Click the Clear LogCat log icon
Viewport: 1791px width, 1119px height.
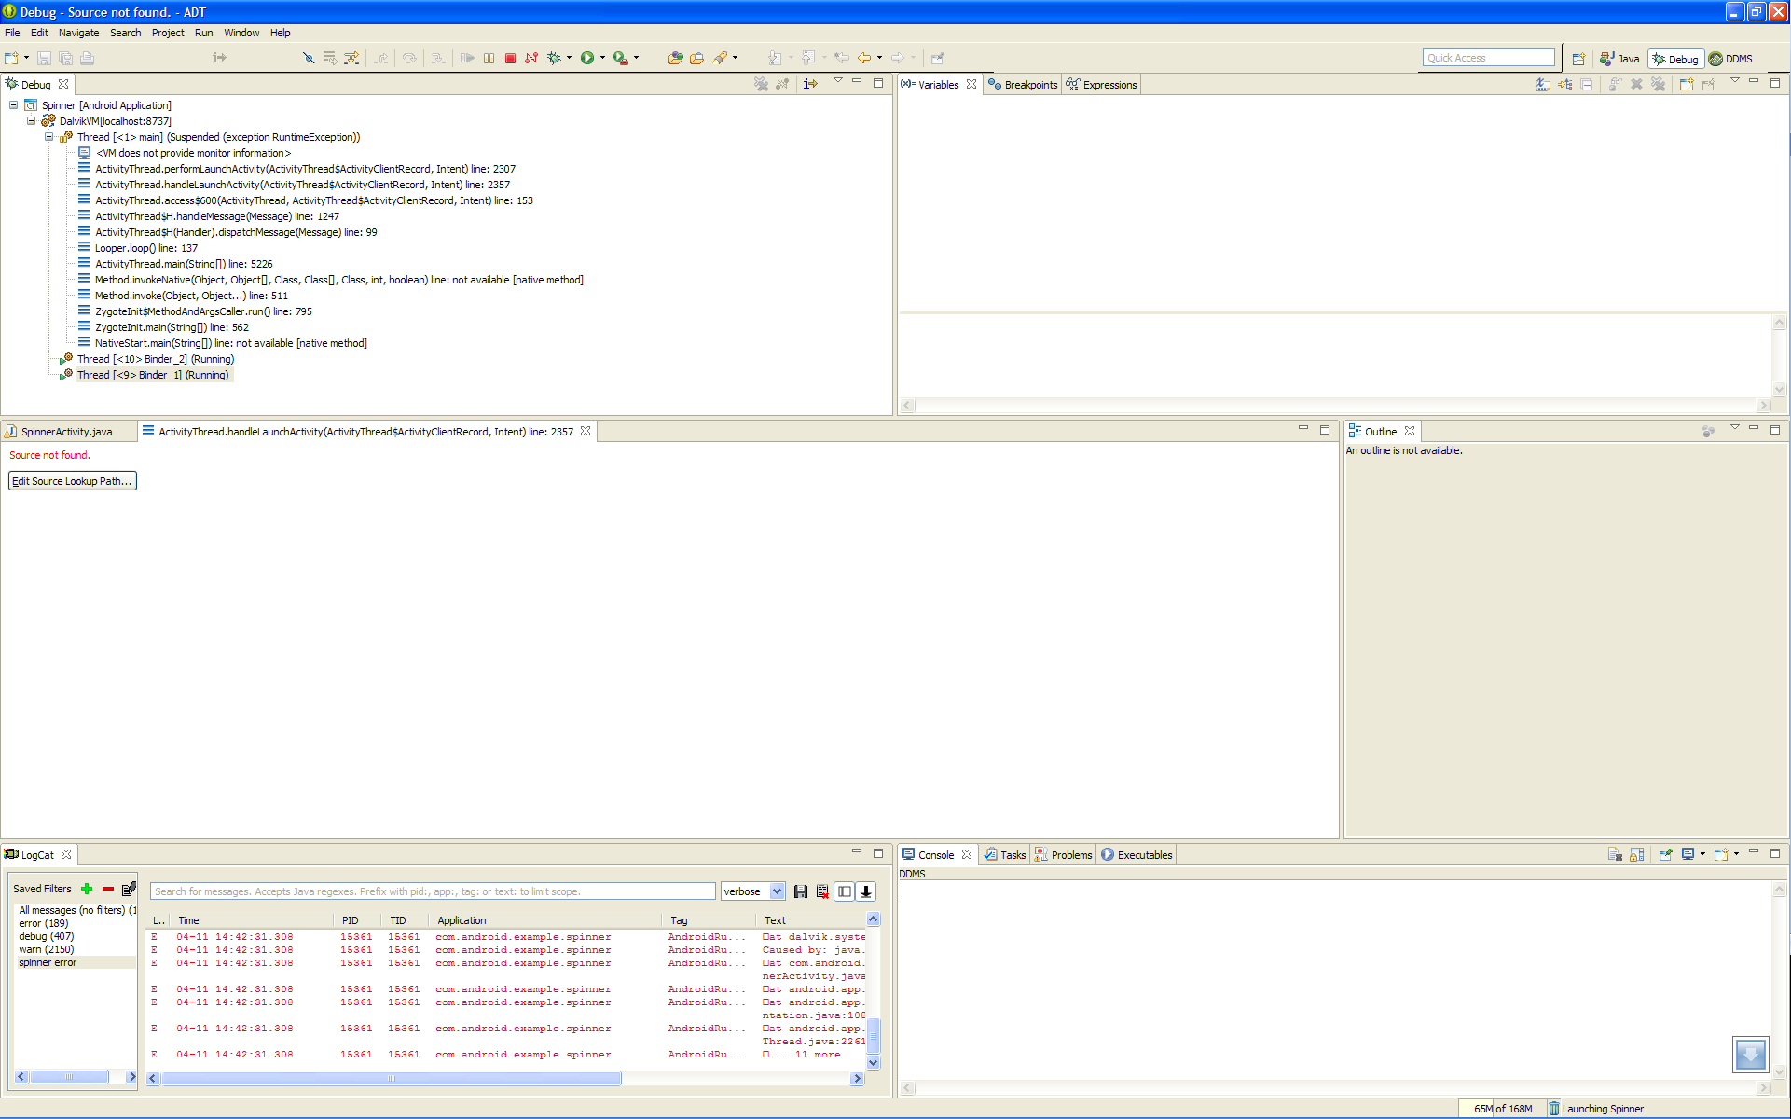(822, 891)
